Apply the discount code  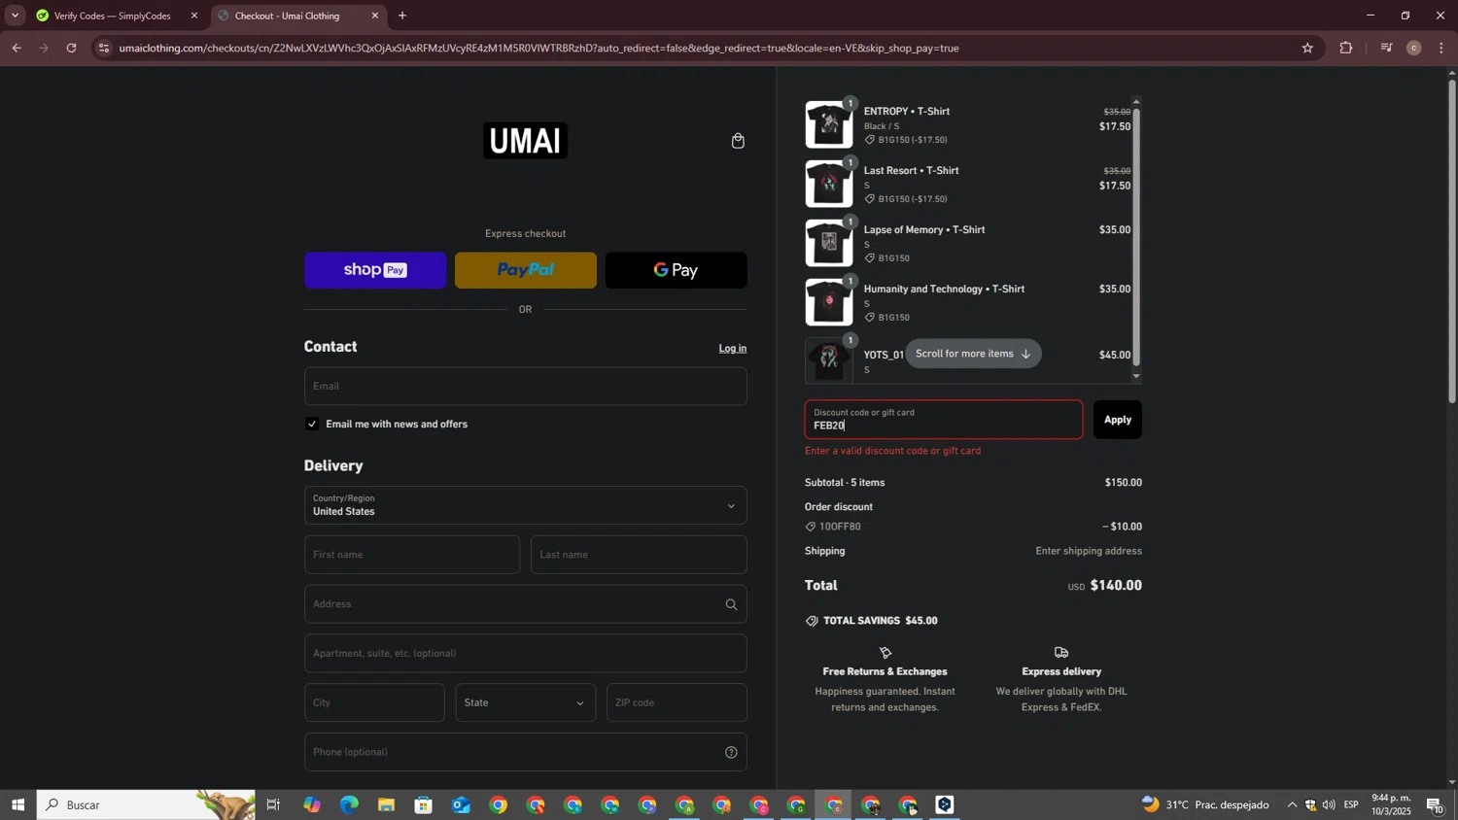[1118, 420]
